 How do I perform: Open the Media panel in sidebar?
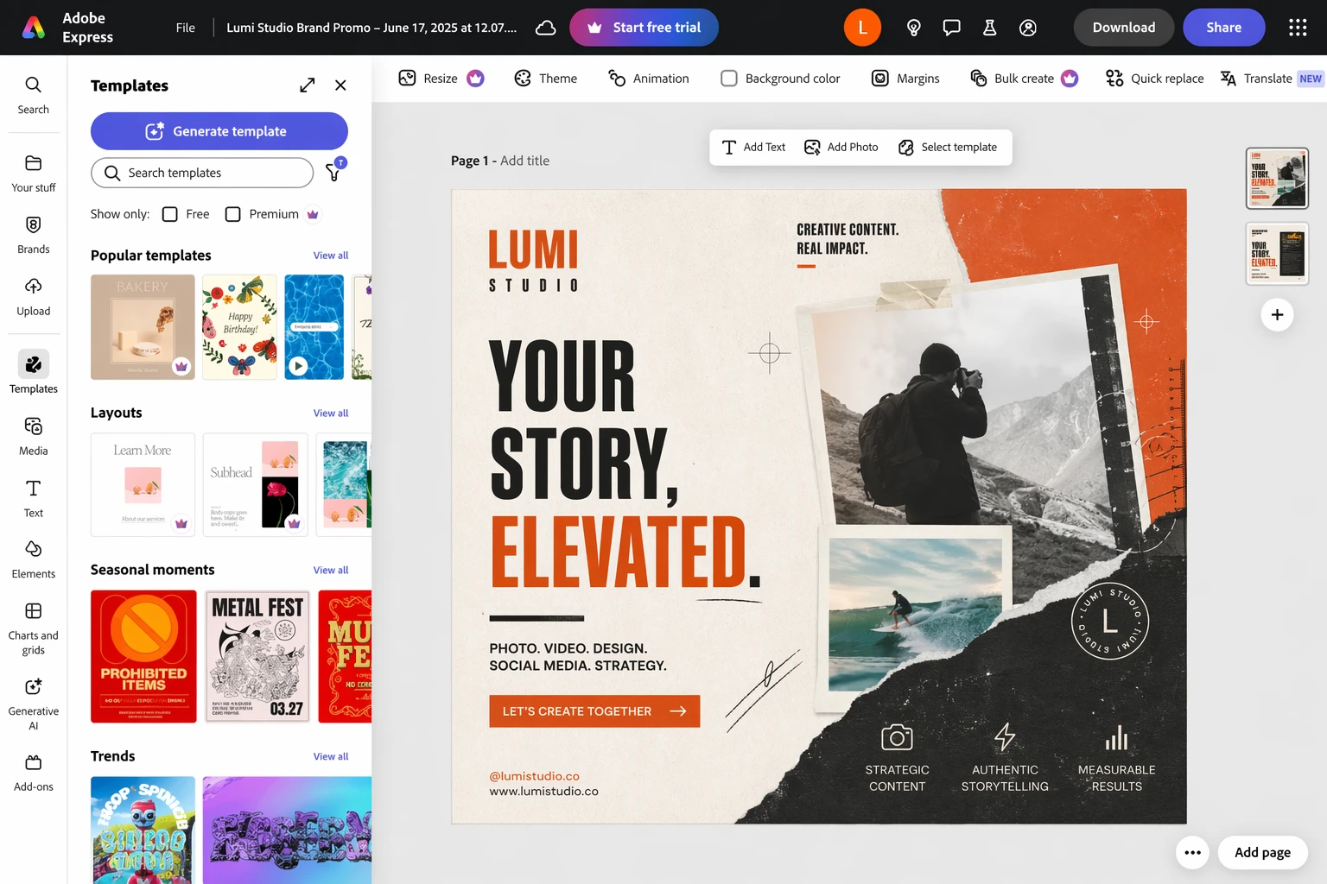point(33,436)
